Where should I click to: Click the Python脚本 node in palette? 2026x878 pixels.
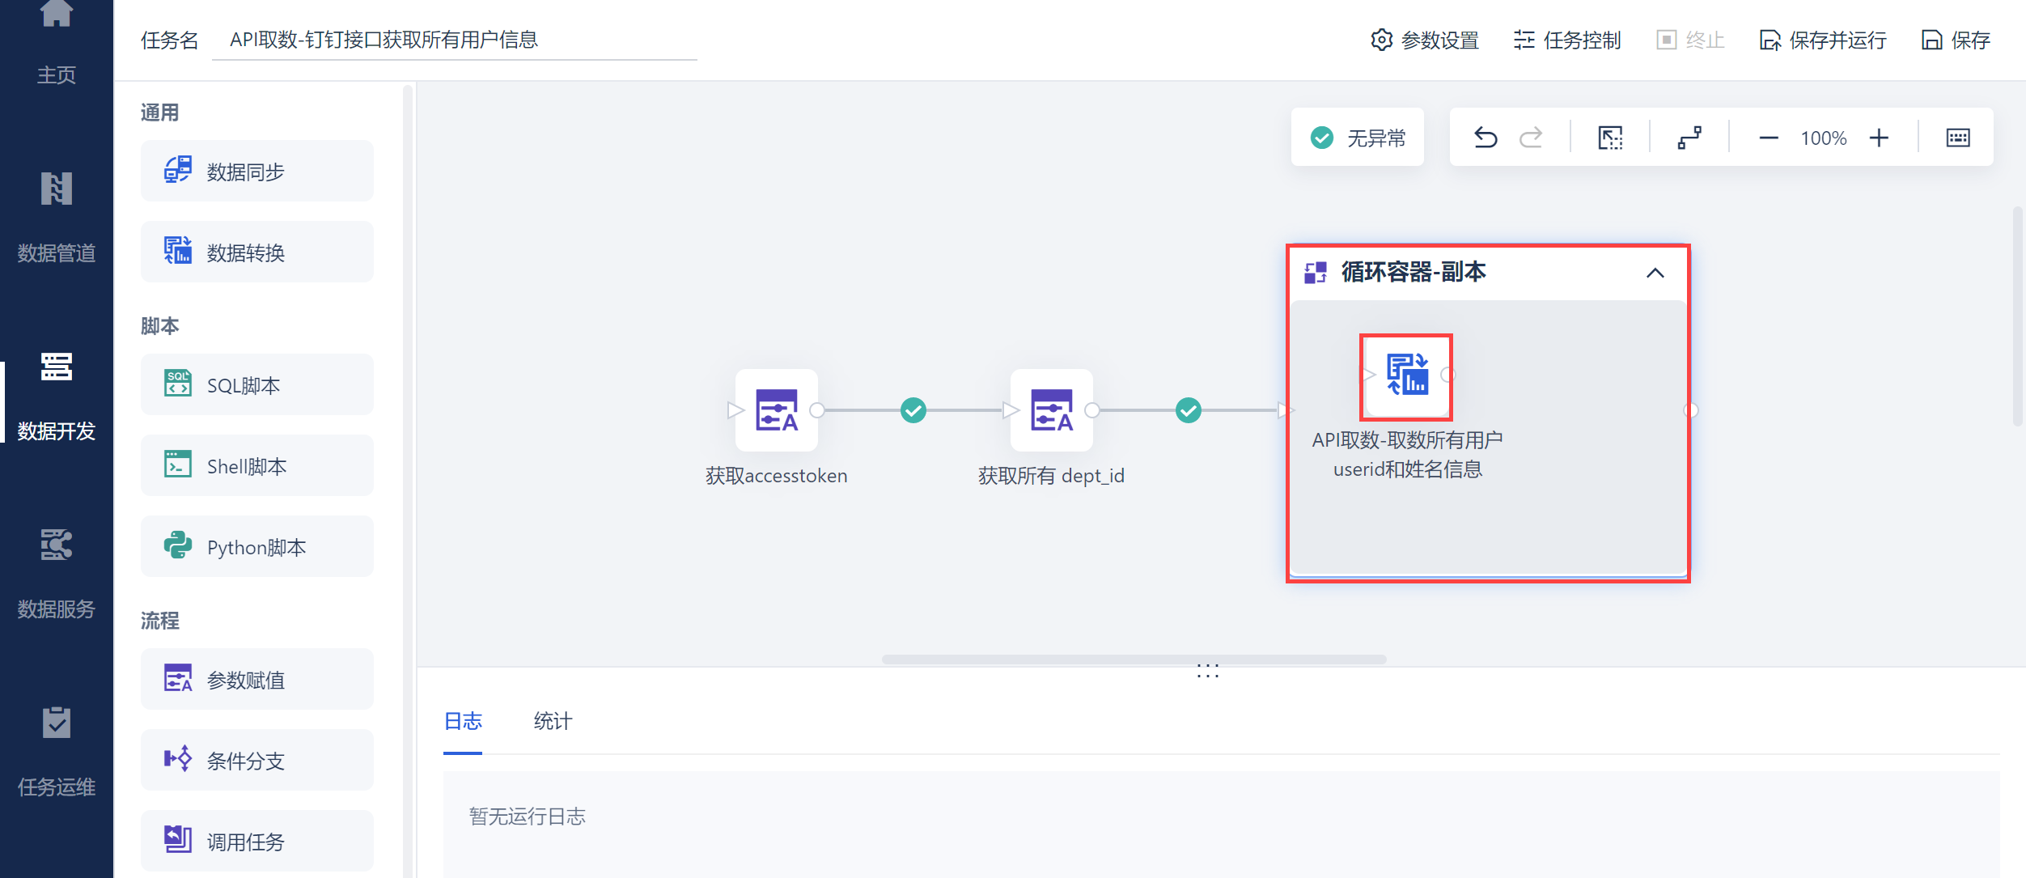[x=256, y=547]
